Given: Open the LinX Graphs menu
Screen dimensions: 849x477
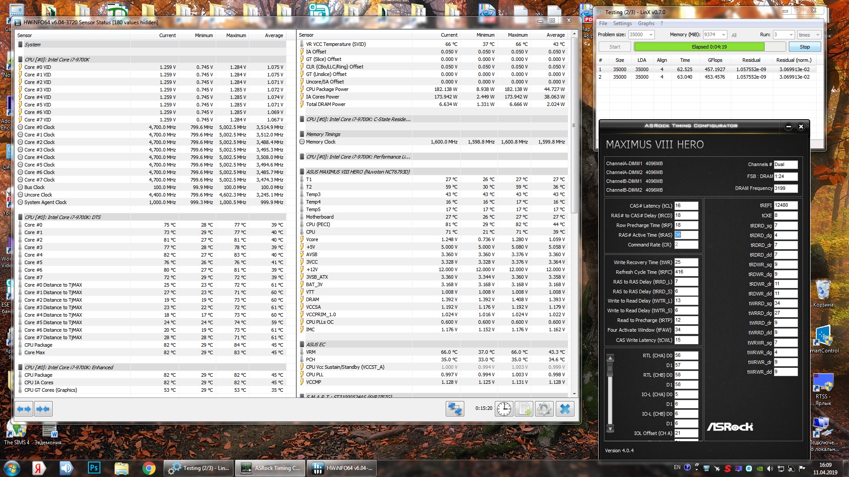Looking at the screenshot, I should pyautogui.click(x=646, y=23).
